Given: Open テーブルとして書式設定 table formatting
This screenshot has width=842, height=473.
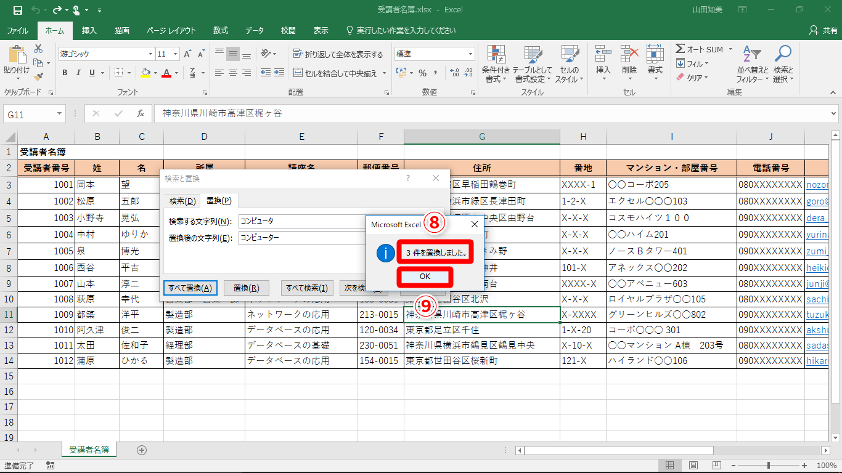Looking at the screenshot, I should (x=532, y=63).
